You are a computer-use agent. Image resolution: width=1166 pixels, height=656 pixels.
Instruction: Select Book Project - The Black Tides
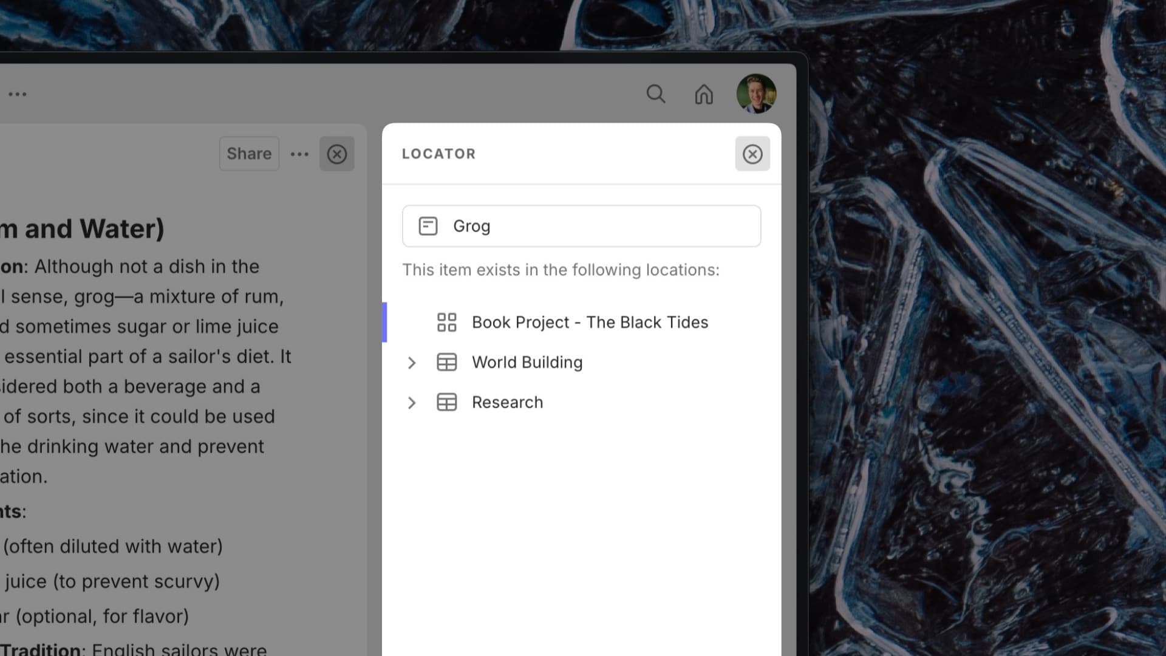581,322
